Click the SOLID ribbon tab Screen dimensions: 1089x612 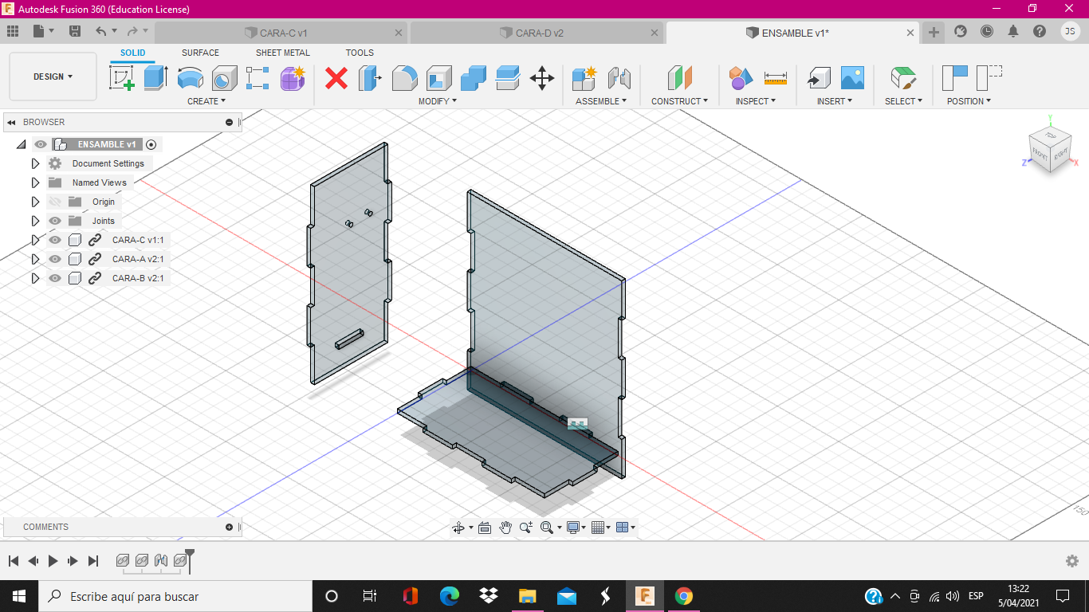point(133,53)
